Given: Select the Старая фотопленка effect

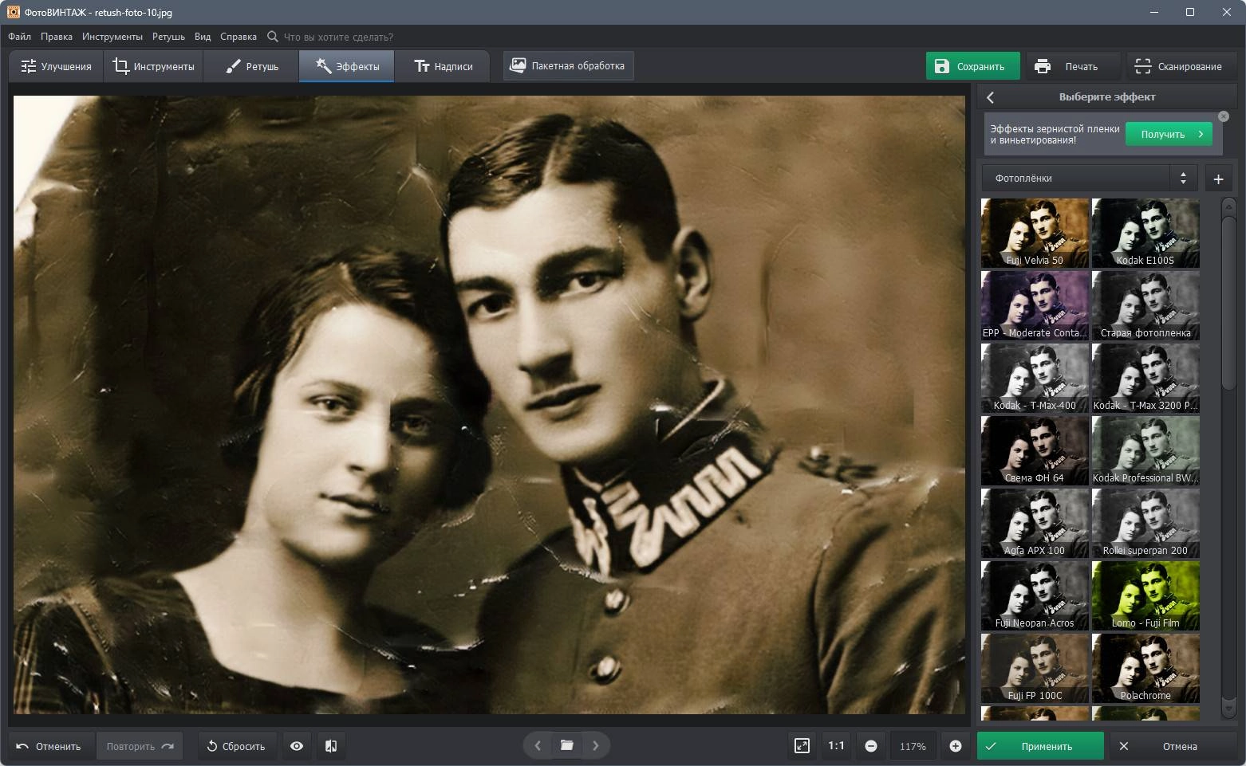Looking at the screenshot, I should [x=1145, y=305].
